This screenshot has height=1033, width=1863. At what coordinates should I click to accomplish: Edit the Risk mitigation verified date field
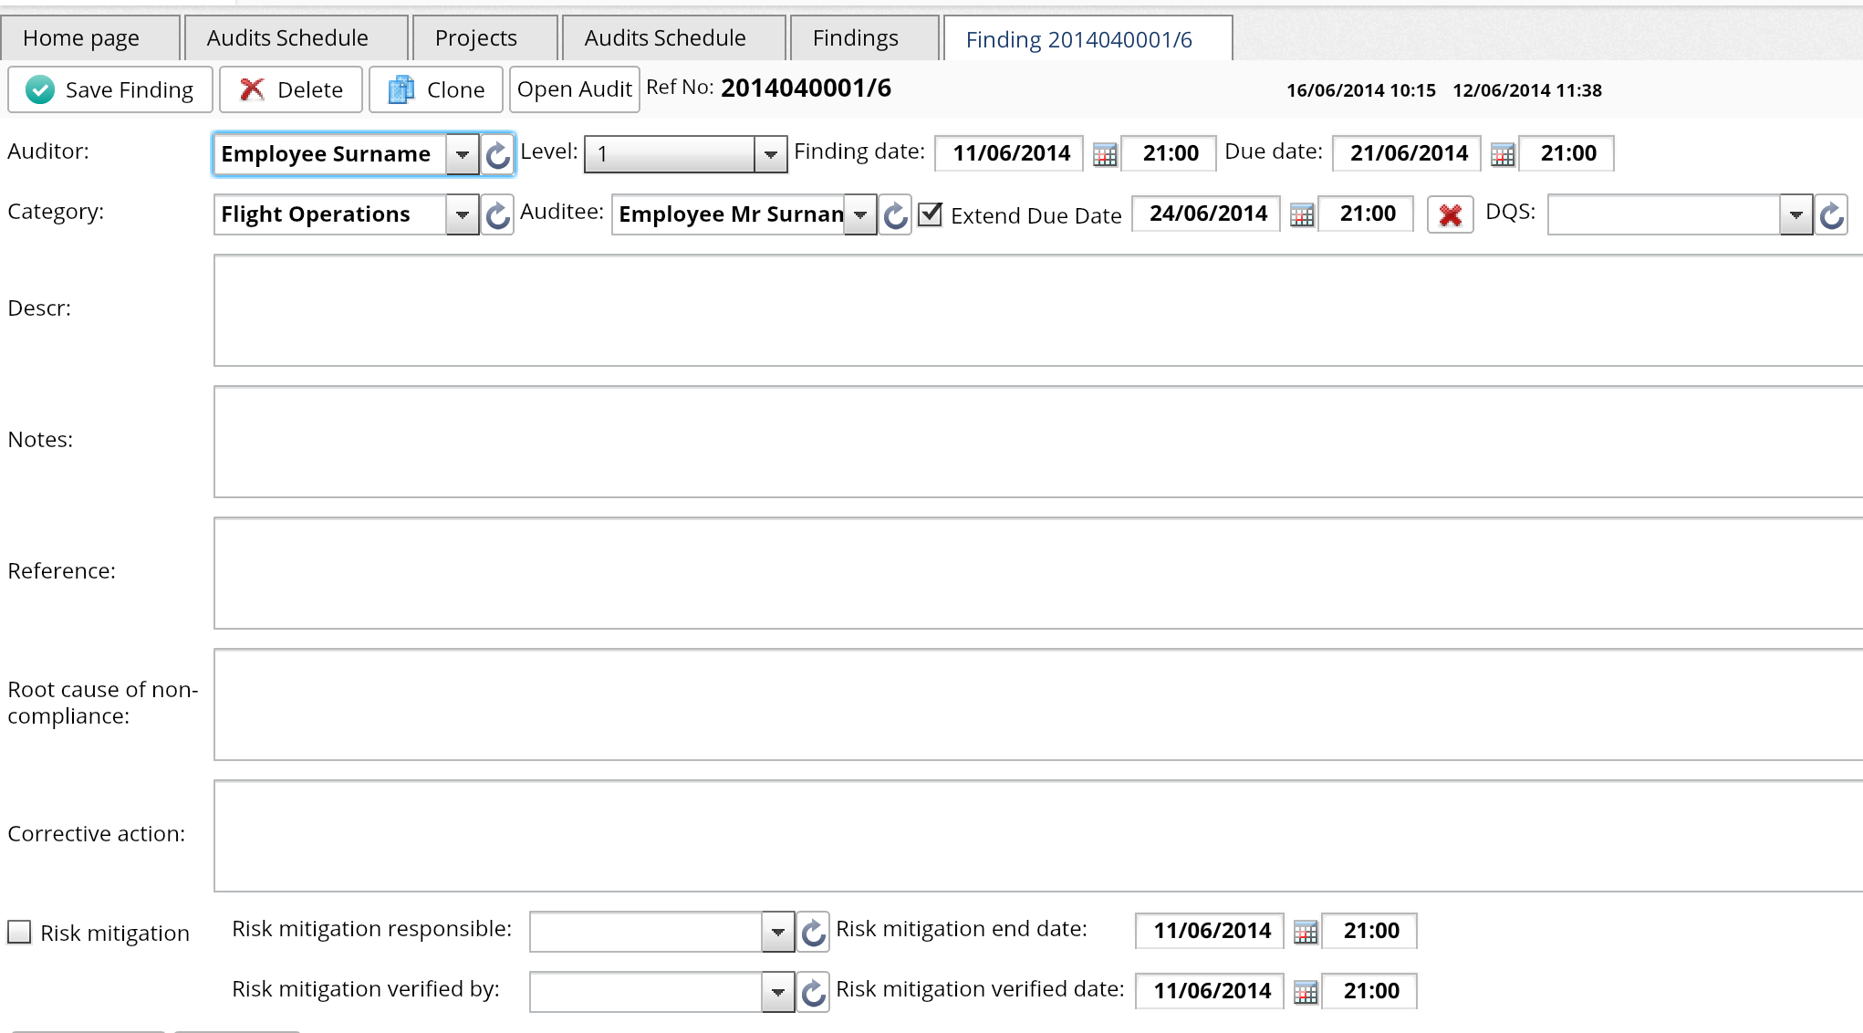coord(1212,991)
